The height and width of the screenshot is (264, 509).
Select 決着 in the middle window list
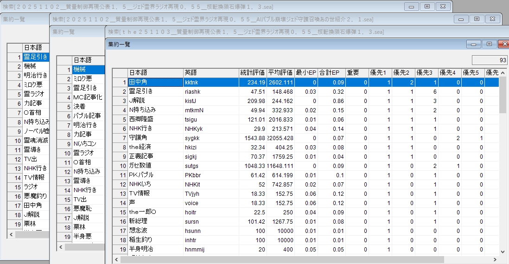point(88,106)
